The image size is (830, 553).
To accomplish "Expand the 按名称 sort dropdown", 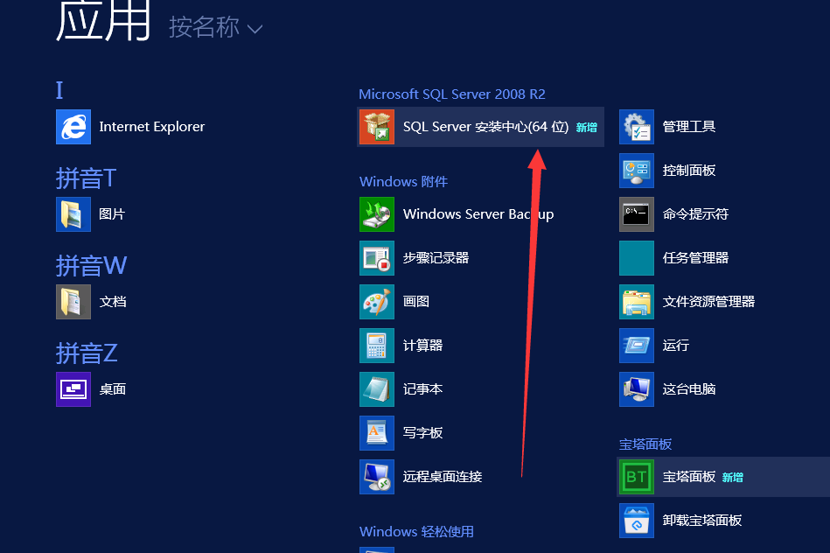I will [215, 27].
